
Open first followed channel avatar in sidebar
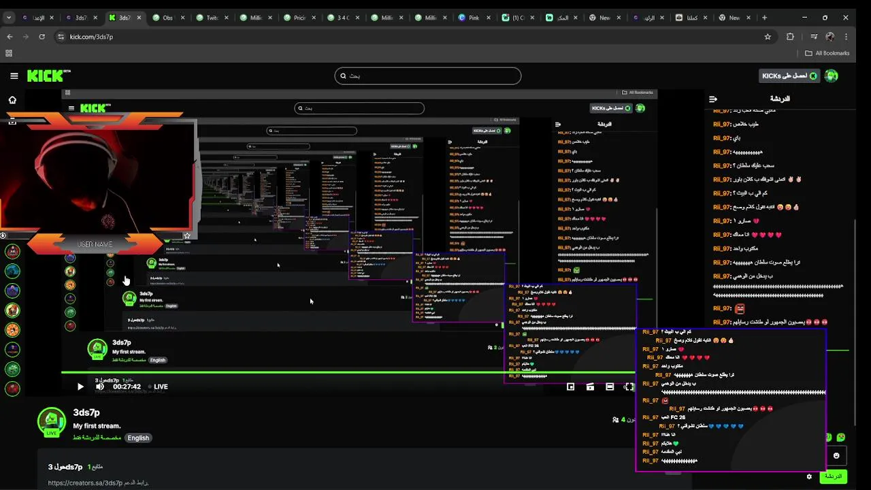click(12, 251)
